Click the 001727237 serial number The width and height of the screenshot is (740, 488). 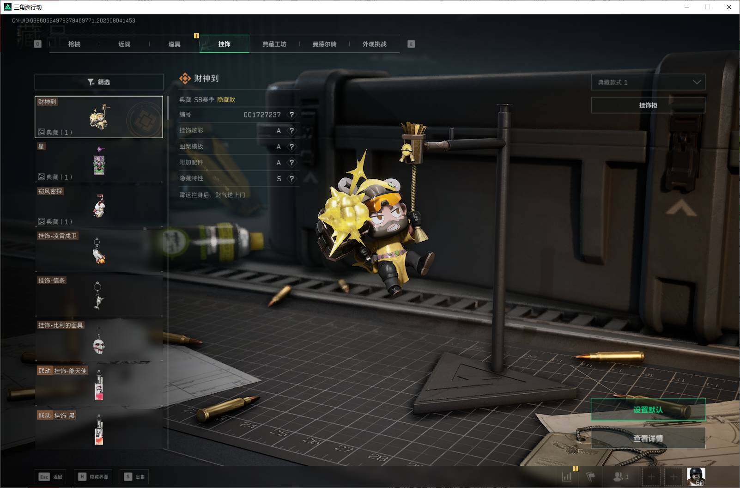point(262,115)
